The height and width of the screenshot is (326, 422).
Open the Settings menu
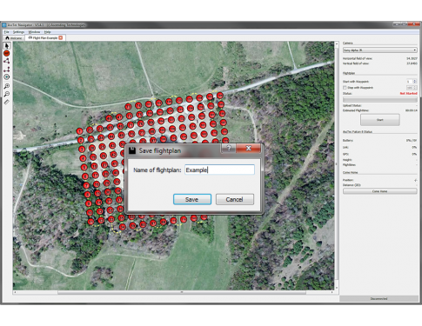tap(18, 32)
